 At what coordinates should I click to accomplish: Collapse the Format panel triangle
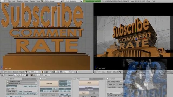tap(108, 79)
